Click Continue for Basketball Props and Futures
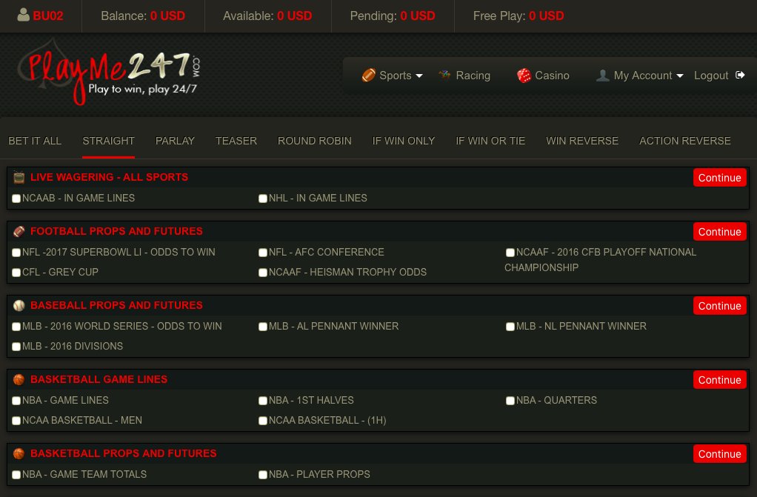This screenshot has height=497, width=757. coord(719,454)
